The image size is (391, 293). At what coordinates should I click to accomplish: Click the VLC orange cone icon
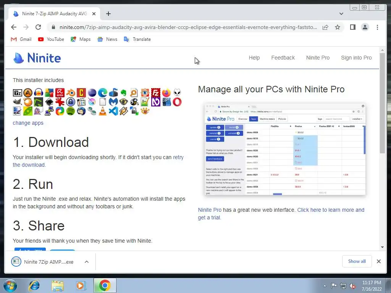coord(102,111)
